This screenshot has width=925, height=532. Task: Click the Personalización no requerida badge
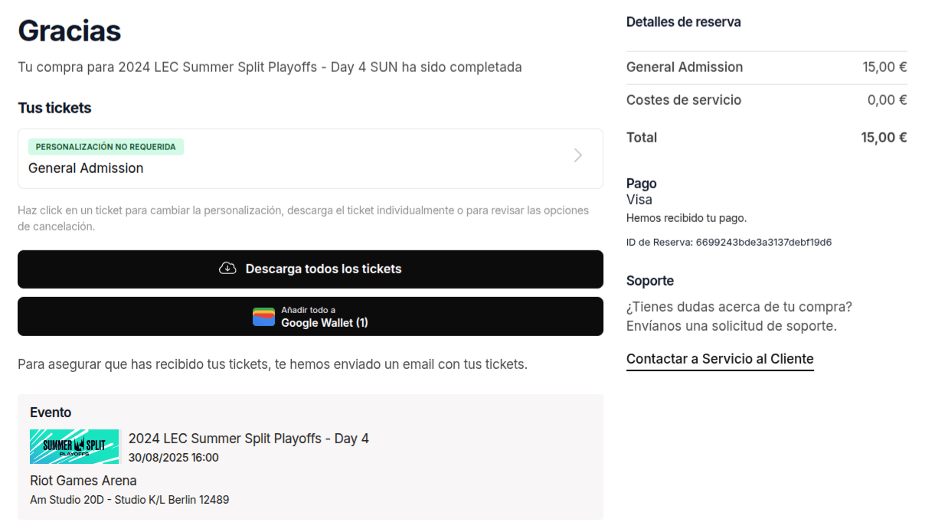coord(106,147)
